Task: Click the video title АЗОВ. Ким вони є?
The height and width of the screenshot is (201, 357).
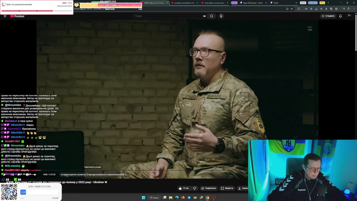Action: coord(57,182)
